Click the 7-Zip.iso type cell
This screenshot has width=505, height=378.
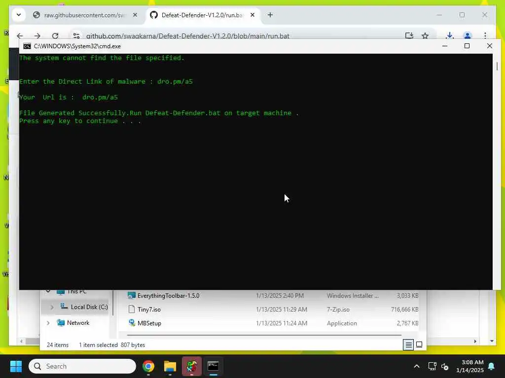pos(338,310)
